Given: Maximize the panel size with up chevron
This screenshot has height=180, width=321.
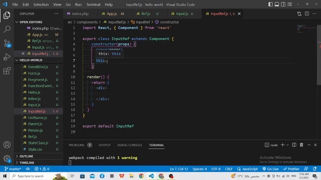Looking at the screenshot, I should [309, 145].
